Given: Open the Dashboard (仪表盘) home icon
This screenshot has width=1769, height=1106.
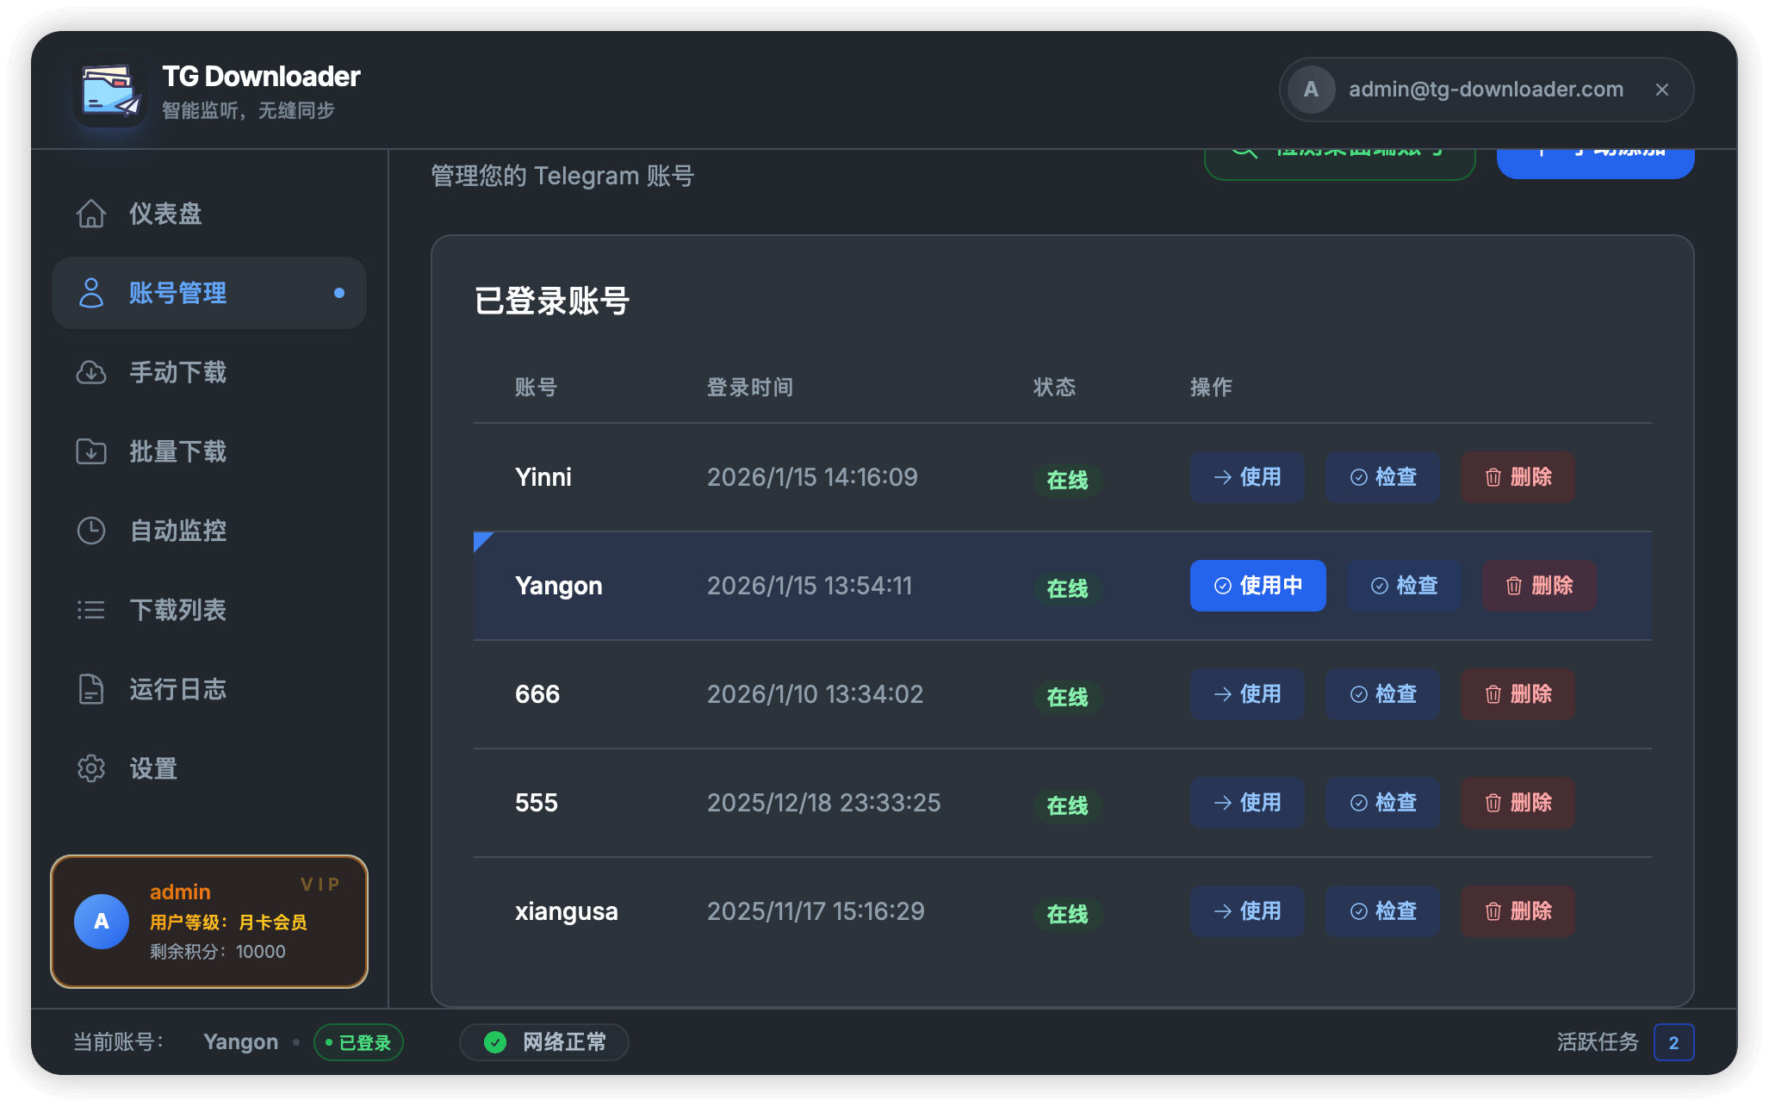Looking at the screenshot, I should tap(91, 214).
